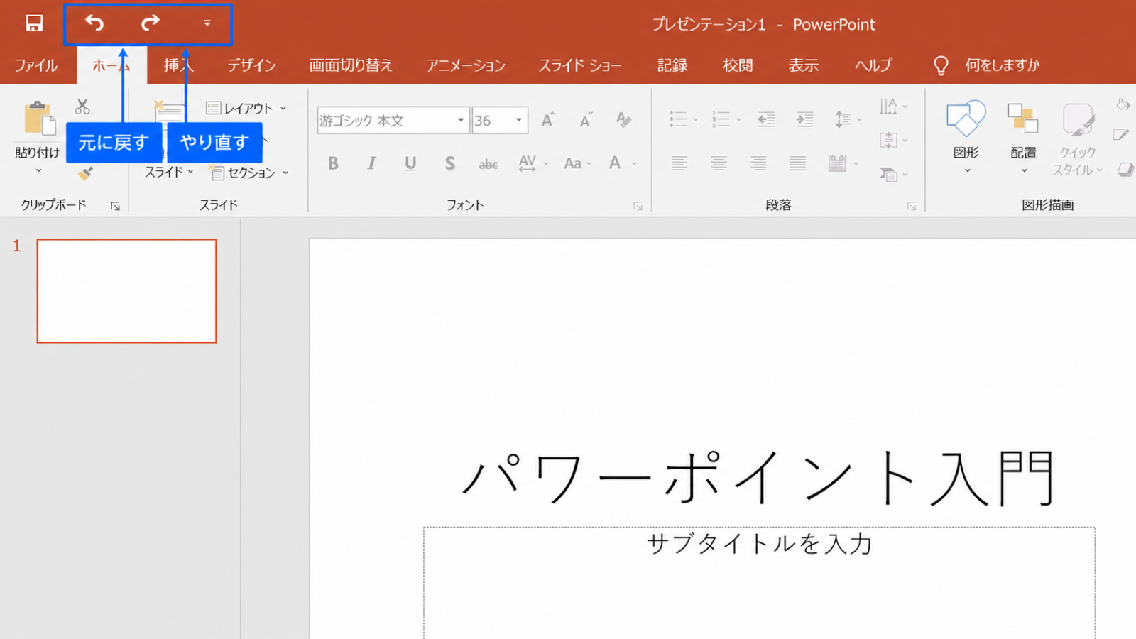
Task: Increase the list indent level
Action: pyautogui.click(x=804, y=119)
